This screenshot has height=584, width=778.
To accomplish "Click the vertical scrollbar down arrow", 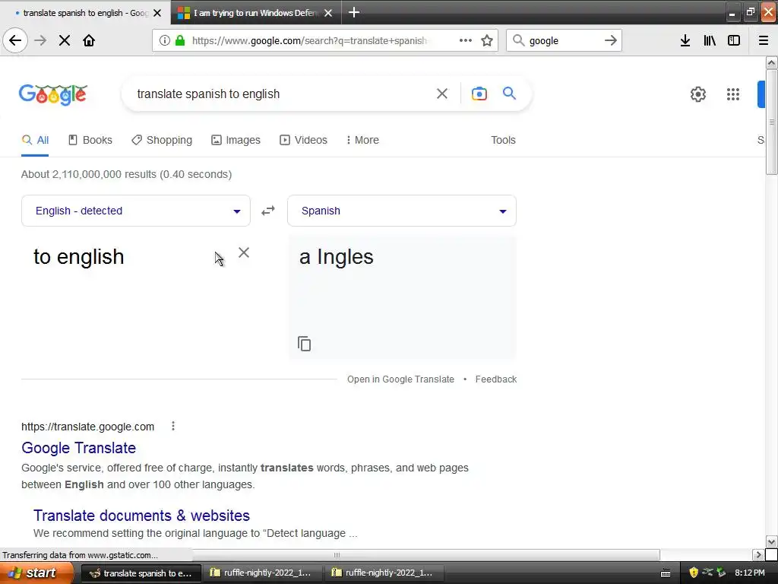I will (x=771, y=541).
